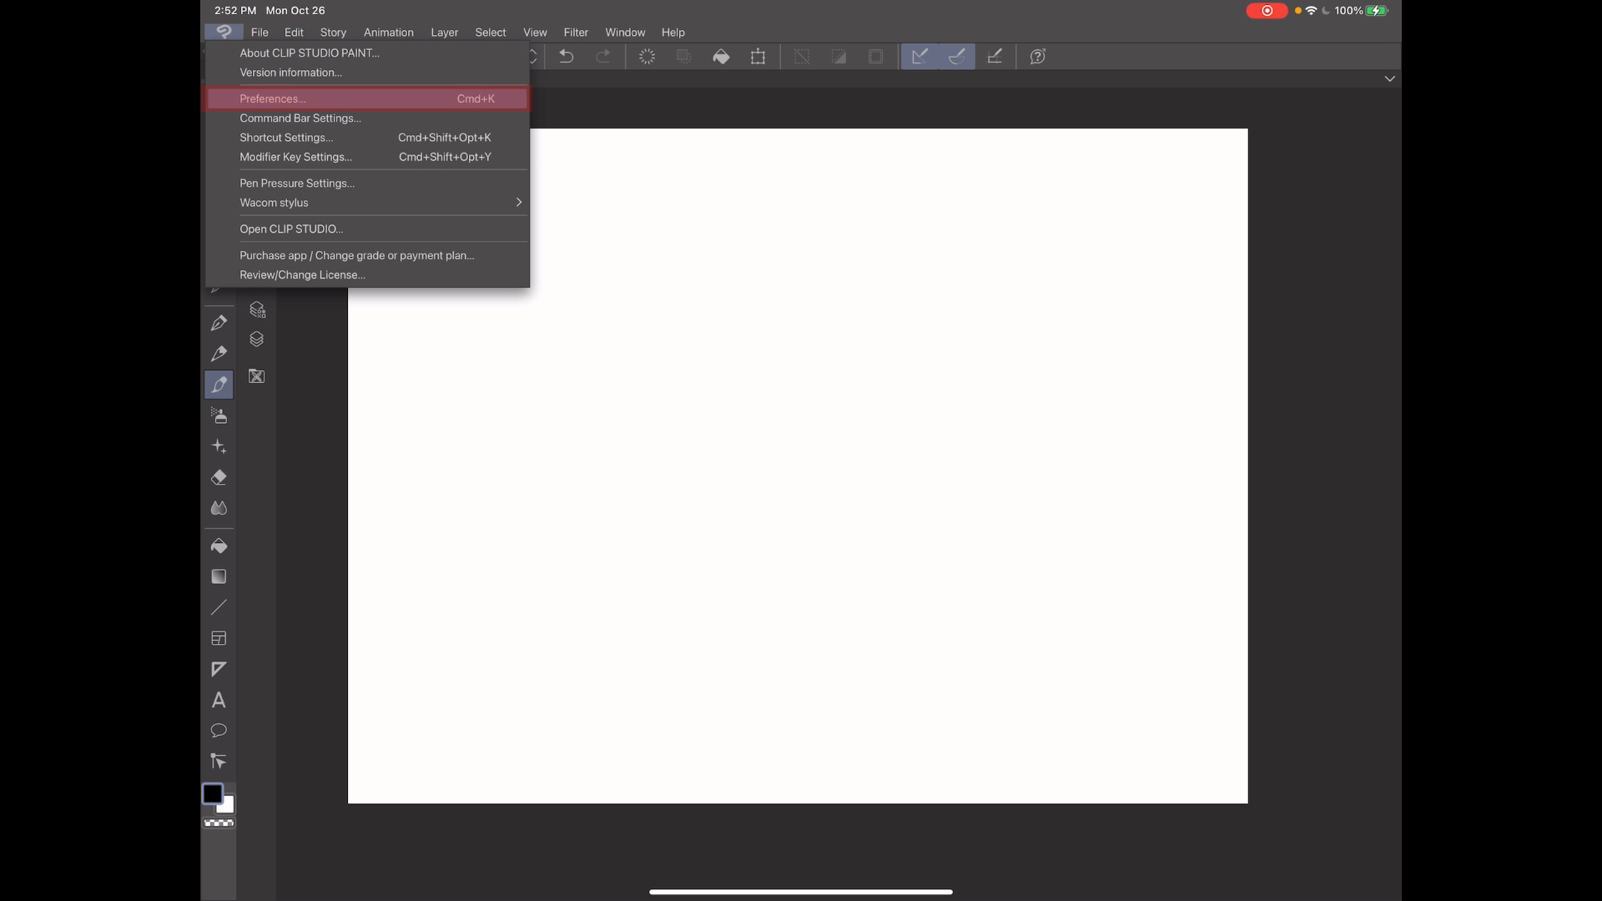Select the Decoration sparkle tool

[219, 446]
